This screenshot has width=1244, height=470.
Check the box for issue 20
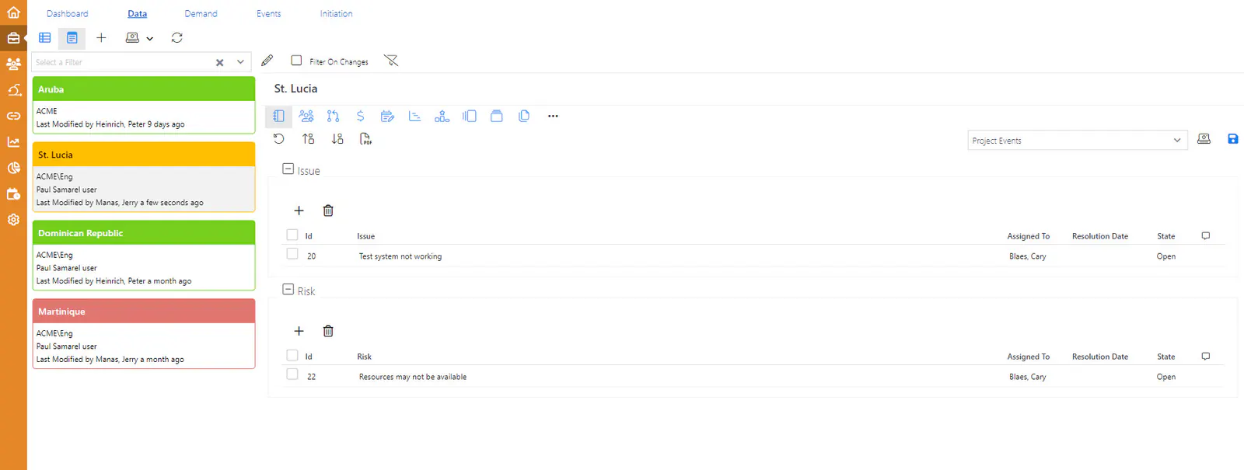click(x=292, y=254)
